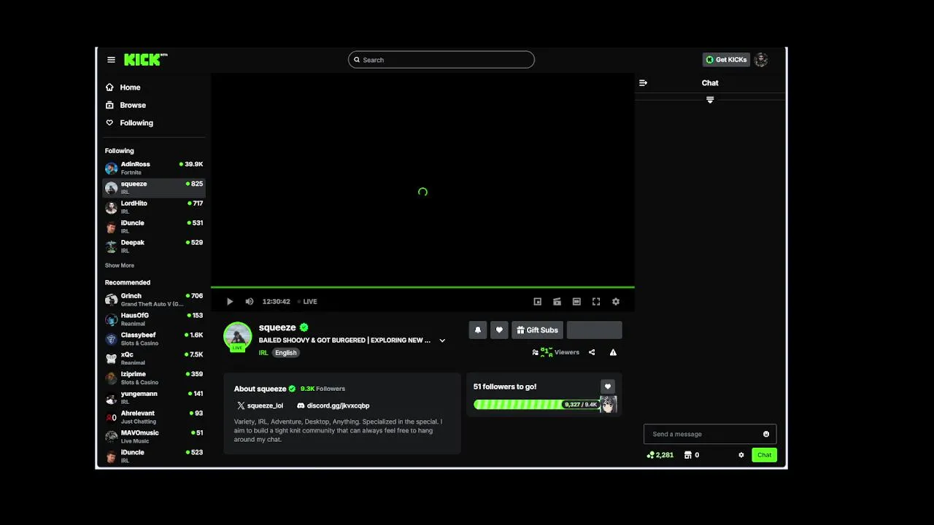Open the clip creation icon
This screenshot has width=934, height=525.
557,301
